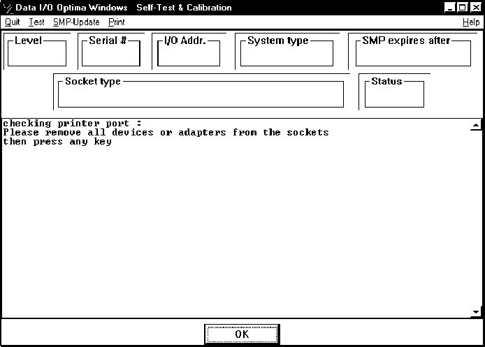Minimize the Self-Test & Calibration window
This screenshot has width=485, height=347.
pos(449,7)
